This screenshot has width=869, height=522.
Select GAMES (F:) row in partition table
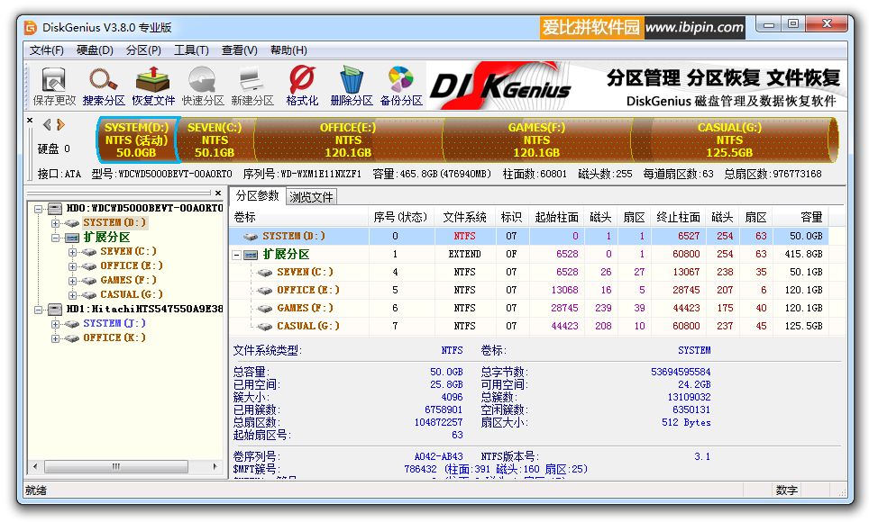[x=529, y=308]
